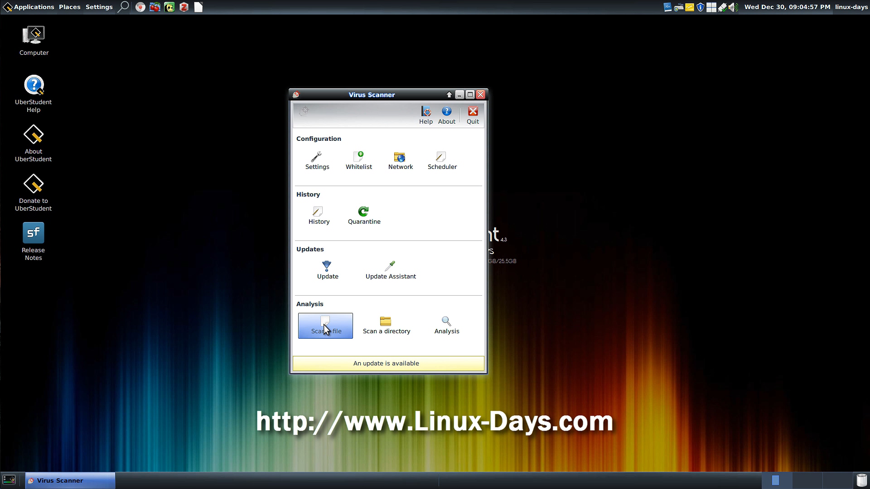870x489 pixels.
Task: Open the Trash icon in bottom panel
Action: [x=861, y=480]
